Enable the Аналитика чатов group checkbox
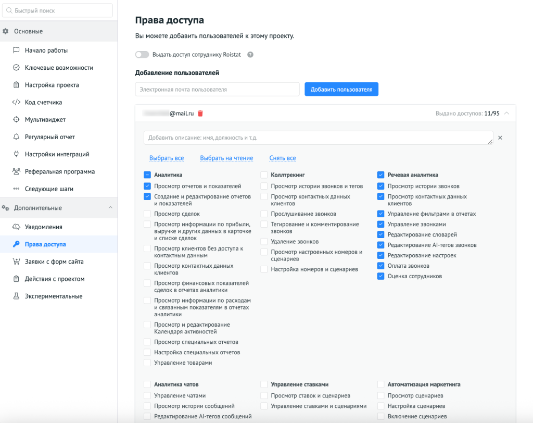This screenshot has height=423, width=533. tap(147, 384)
